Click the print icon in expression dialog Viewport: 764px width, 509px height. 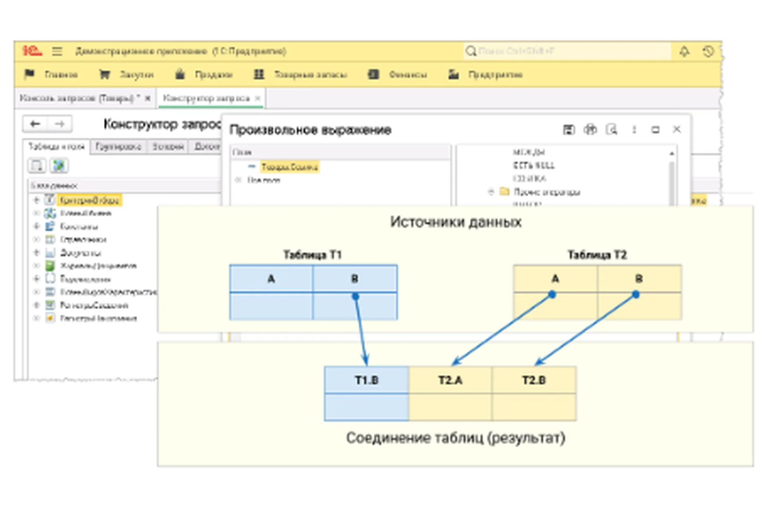pyautogui.click(x=590, y=130)
